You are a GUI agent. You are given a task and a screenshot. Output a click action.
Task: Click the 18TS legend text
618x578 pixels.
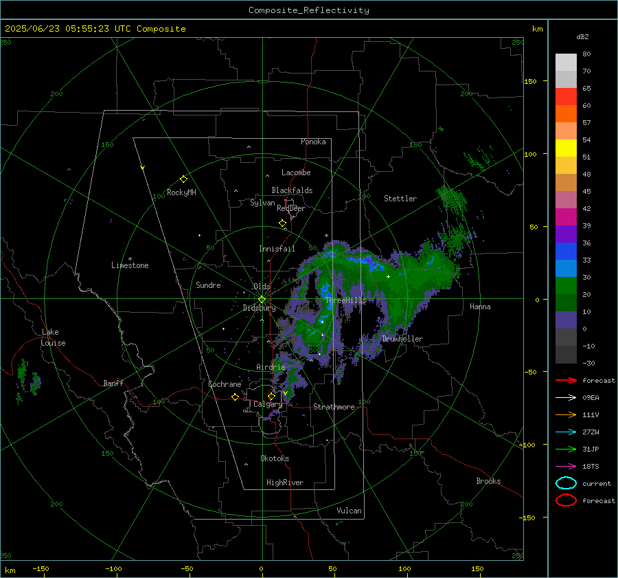click(x=591, y=467)
